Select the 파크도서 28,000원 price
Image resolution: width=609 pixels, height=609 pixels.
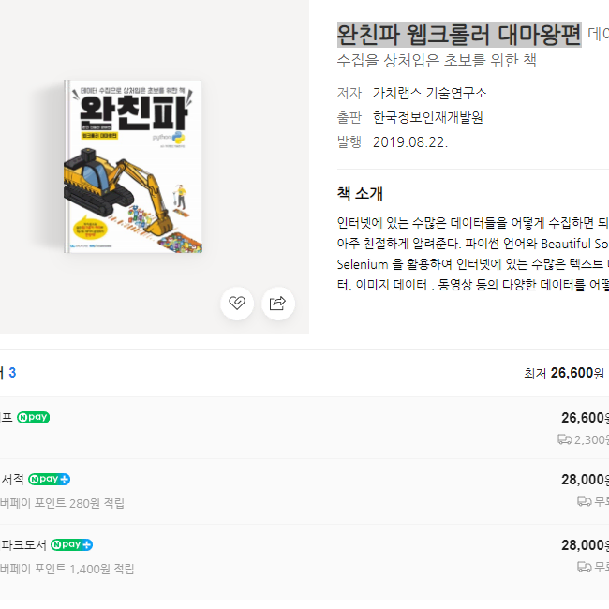tap(585, 545)
